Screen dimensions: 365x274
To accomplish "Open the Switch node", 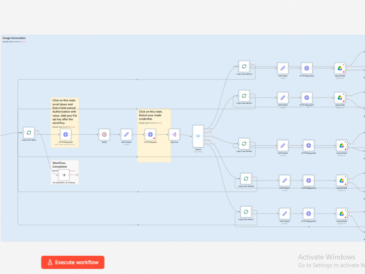I will pos(198,136).
